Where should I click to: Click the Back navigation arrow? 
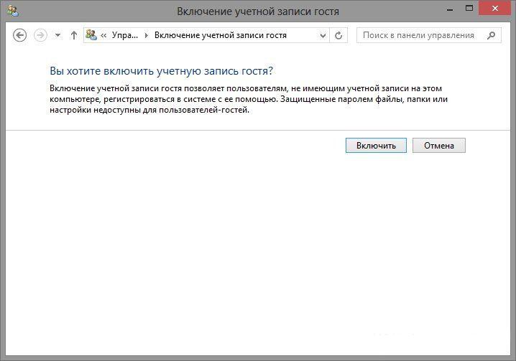click(x=20, y=35)
